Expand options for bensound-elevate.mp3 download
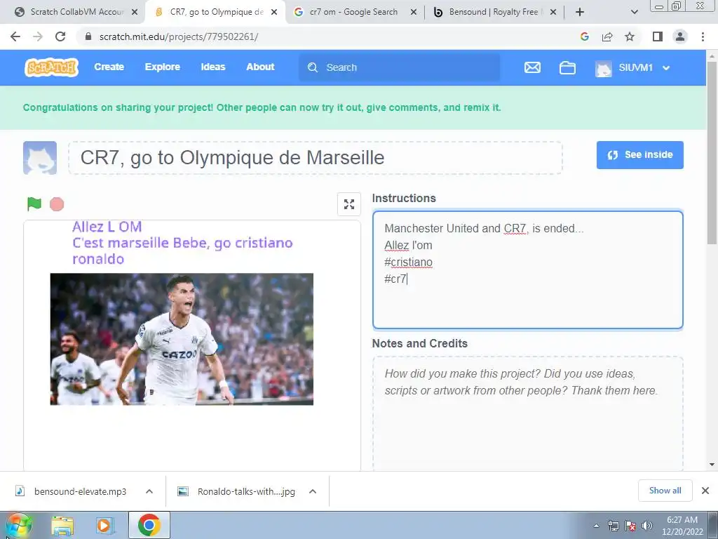This screenshot has width=718, height=539. pos(149,491)
